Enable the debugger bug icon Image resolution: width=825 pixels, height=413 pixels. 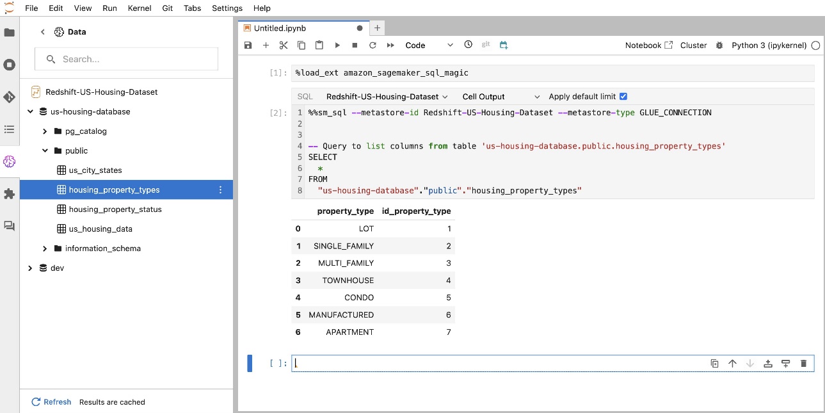tap(719, 45)
